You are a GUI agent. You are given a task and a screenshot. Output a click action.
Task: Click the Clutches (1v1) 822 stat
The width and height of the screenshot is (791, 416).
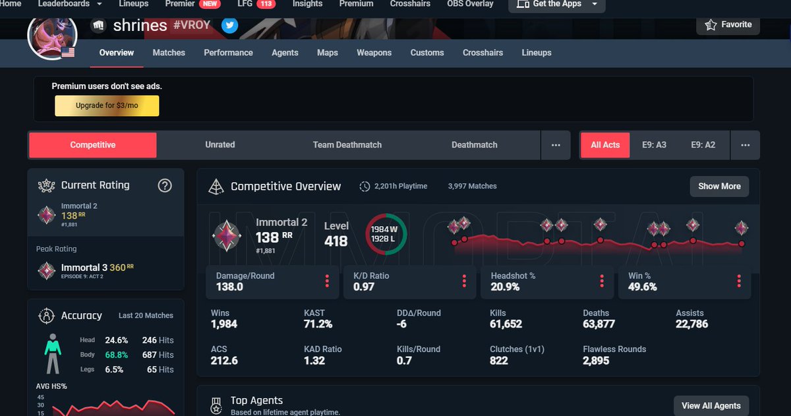517,355
